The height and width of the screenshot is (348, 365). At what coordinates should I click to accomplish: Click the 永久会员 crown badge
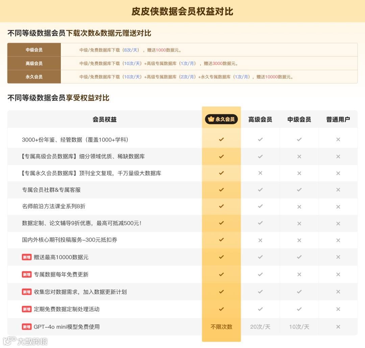click(221, 119)
